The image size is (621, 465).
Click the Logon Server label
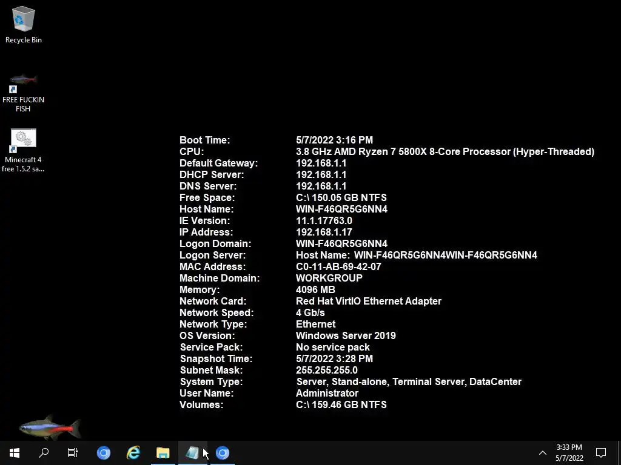[213, 255]
